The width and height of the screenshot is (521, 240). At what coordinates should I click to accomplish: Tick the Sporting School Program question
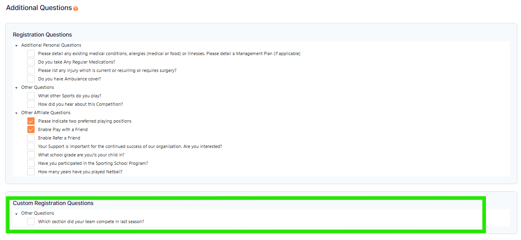(31, 163)
